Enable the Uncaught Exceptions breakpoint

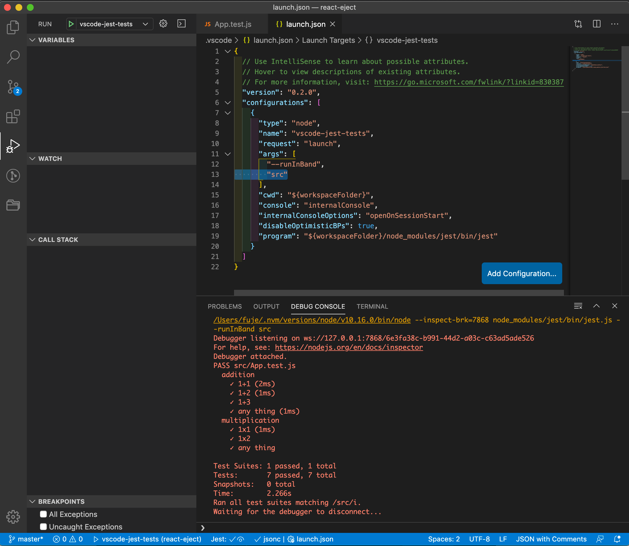point(43,527)
